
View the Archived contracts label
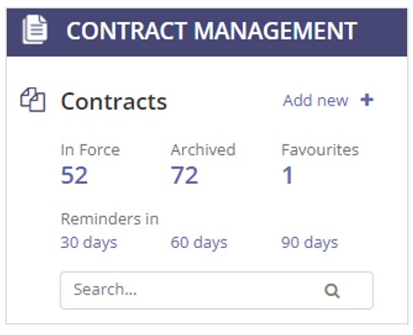coord(203,149)
